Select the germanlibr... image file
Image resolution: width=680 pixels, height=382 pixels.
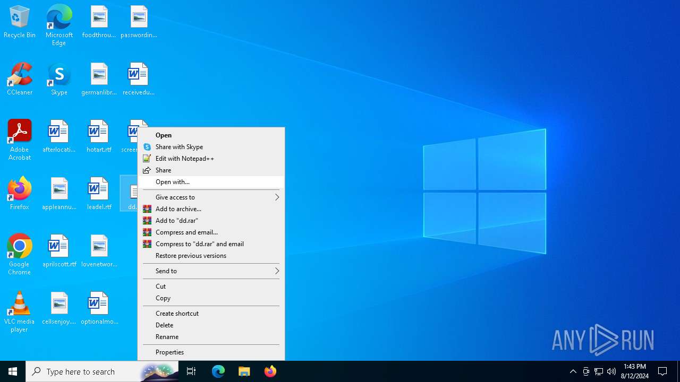[99, 79]
